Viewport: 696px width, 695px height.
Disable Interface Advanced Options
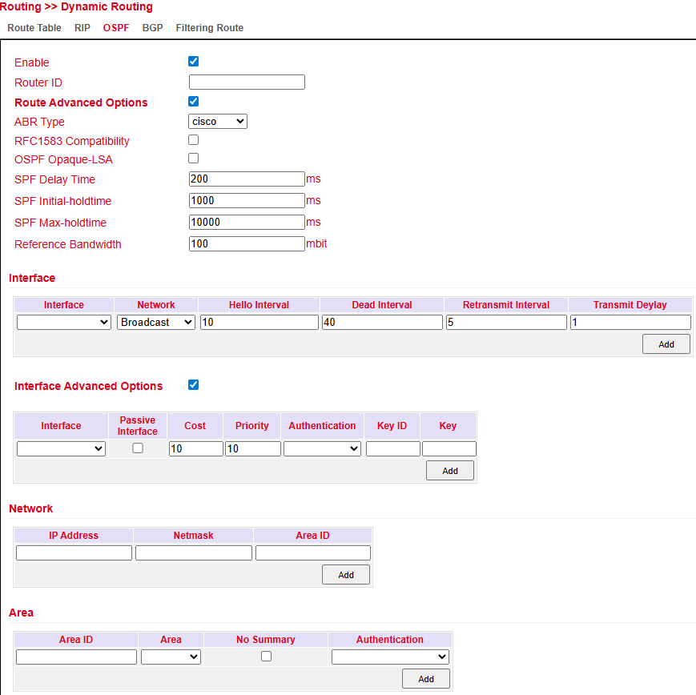(193, 384)
